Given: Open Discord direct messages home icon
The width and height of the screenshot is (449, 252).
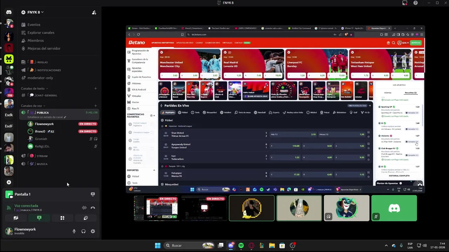Looking at the screenshot, I should click(x=9, y=12).
